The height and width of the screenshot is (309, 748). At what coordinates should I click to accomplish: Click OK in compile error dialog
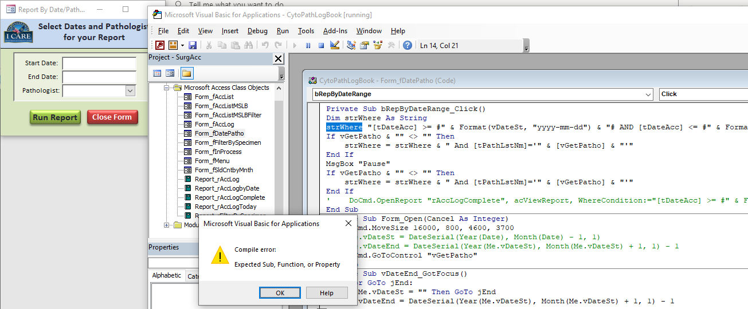click(280, 292)
